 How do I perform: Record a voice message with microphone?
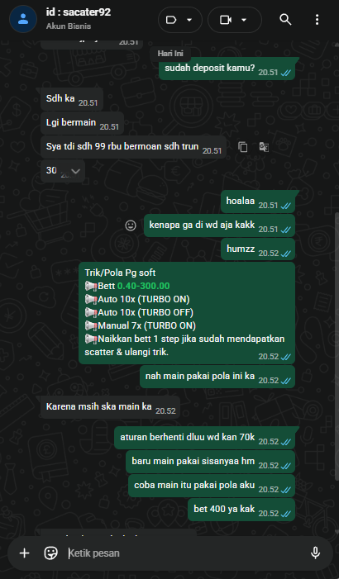click(315, 553)
